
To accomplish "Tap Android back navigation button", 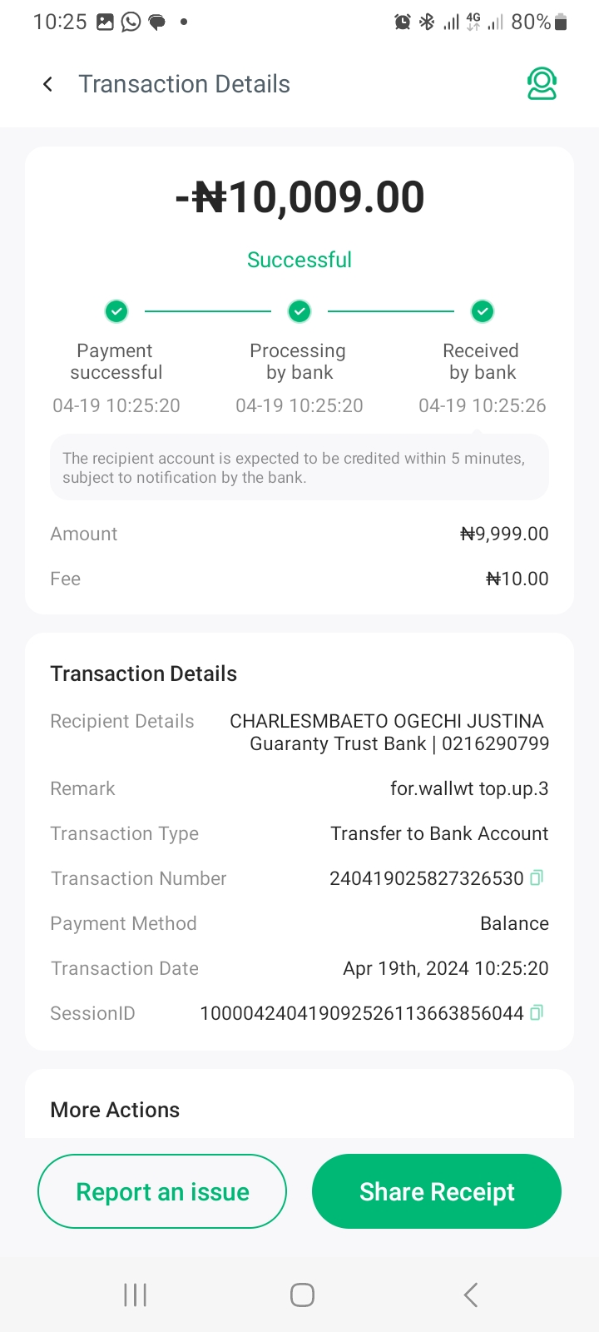I will (x=471, y=1295).
